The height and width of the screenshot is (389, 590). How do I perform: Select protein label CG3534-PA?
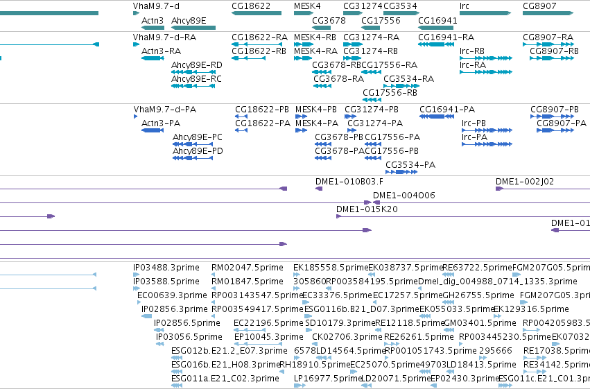410,165
